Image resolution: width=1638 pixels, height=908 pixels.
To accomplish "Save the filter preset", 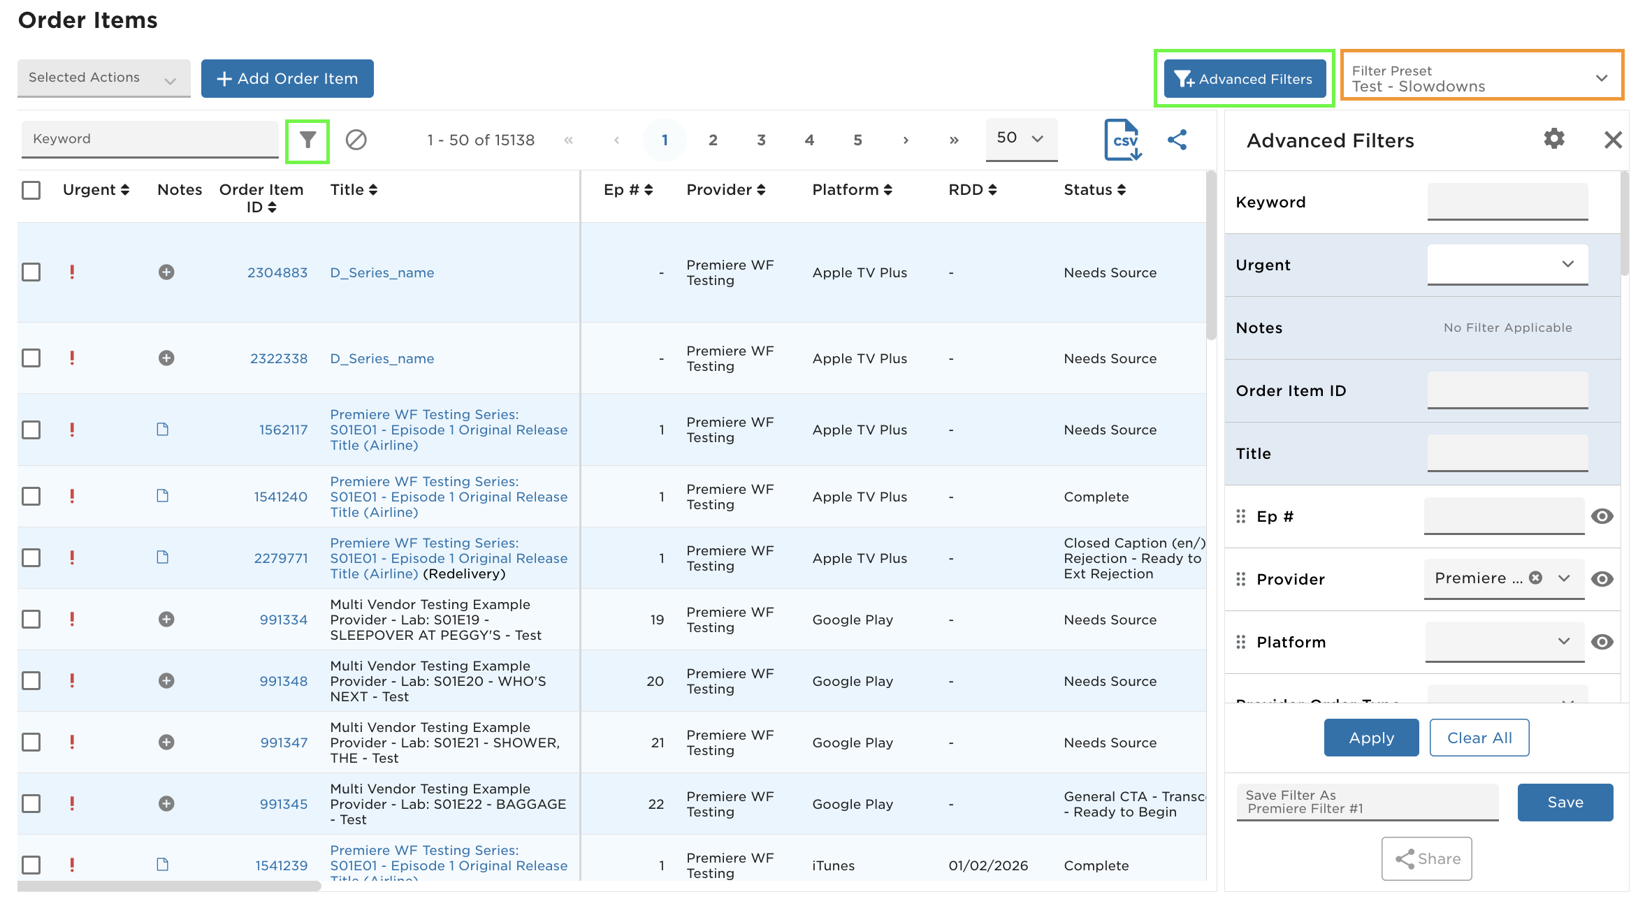I will (x=1565, y=803).
